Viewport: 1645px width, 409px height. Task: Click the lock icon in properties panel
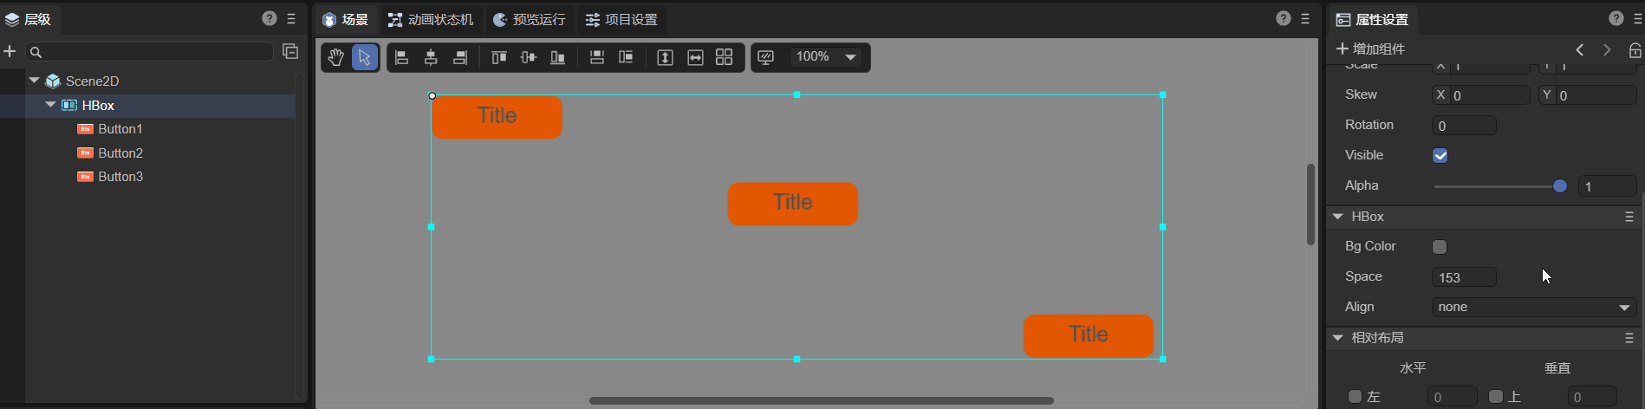1635,50
